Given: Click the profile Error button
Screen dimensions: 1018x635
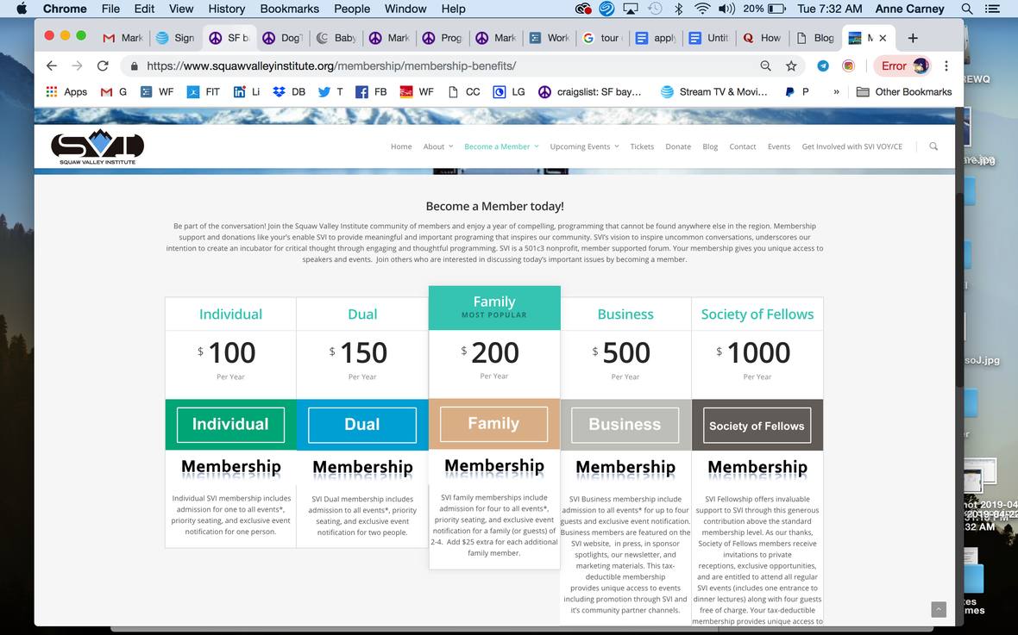Looking at the screenshot, I should pyautogui.click(x=902, y=65).
